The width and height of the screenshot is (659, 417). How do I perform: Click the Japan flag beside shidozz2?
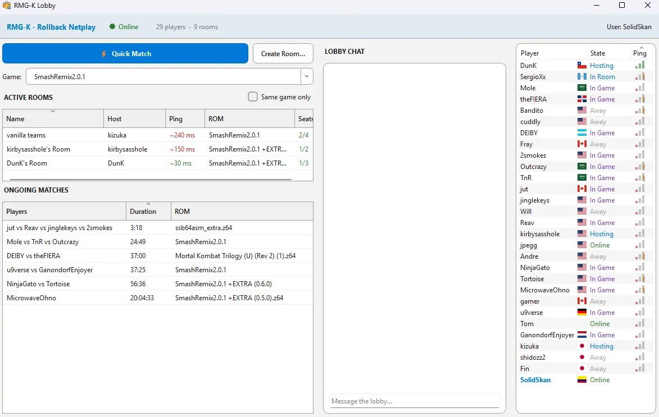(581, 357)
